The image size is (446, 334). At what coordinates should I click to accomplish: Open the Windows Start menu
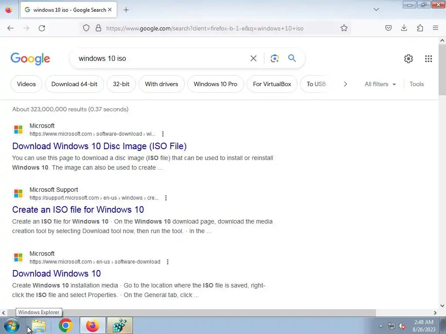(x=12, y=325)
